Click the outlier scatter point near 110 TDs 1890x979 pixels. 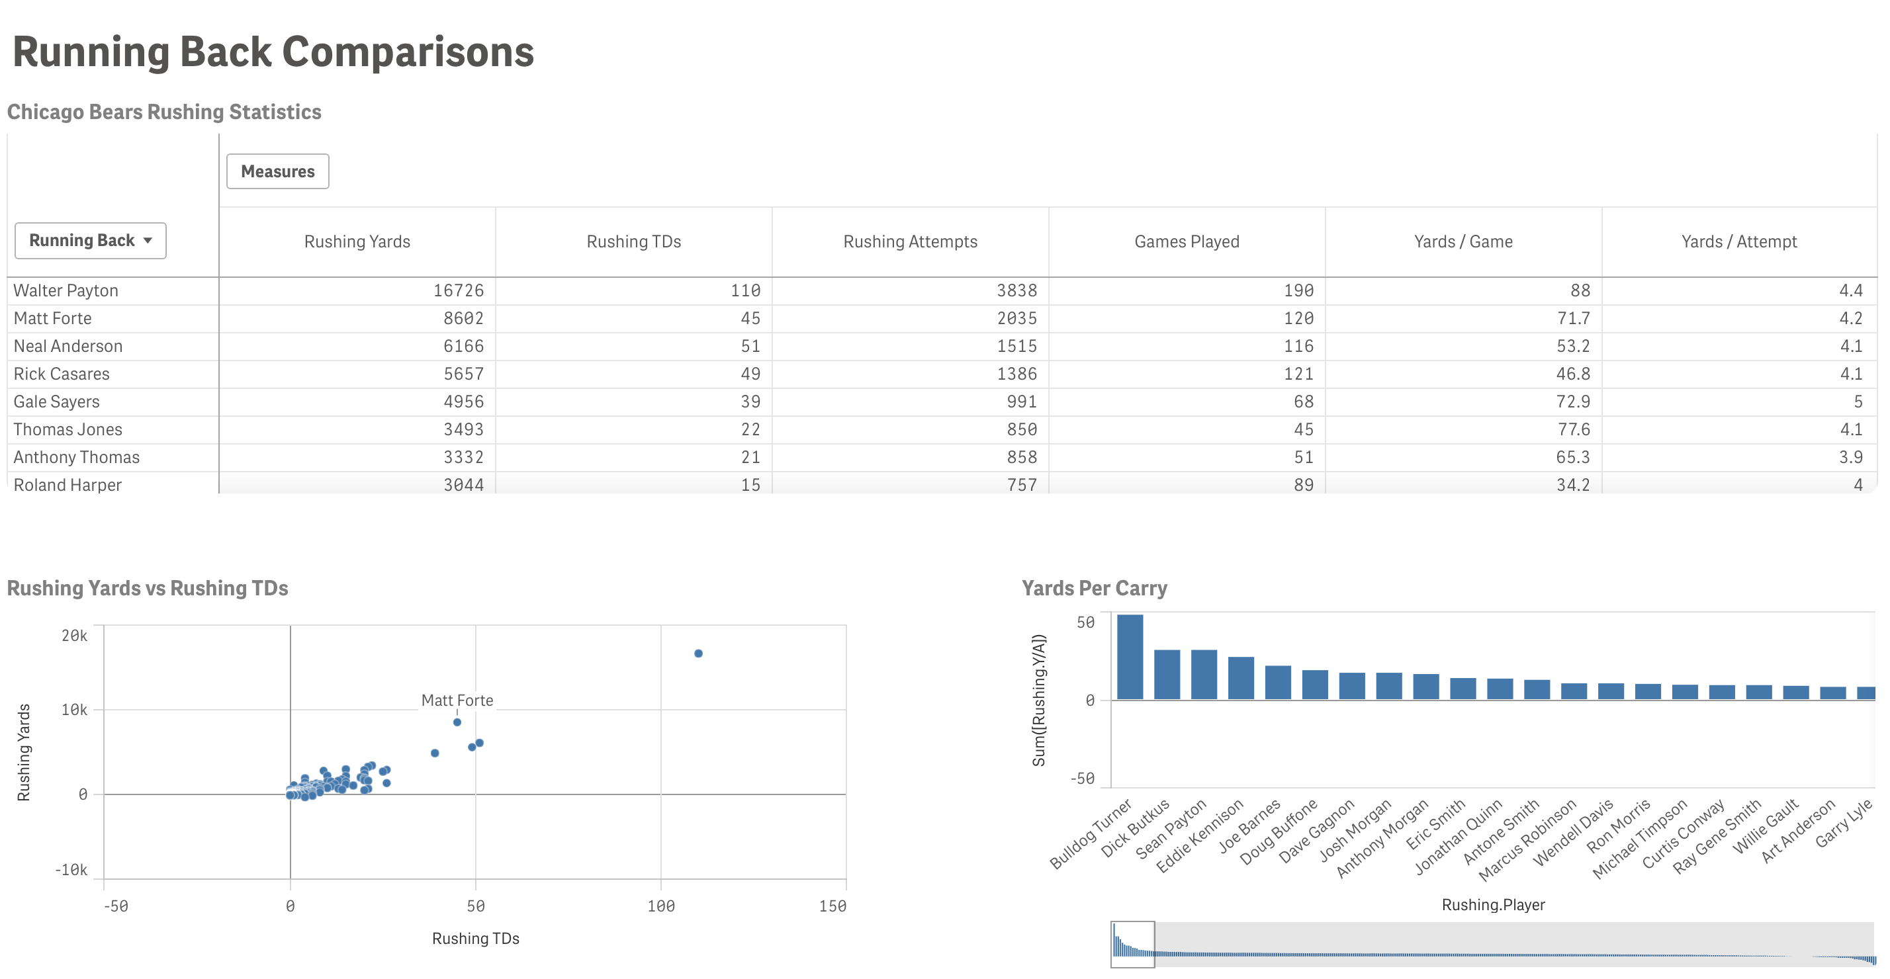(x=698, y=654)
